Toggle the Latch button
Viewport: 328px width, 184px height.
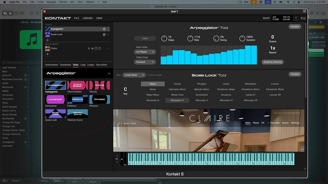click(x=145, y=38)
